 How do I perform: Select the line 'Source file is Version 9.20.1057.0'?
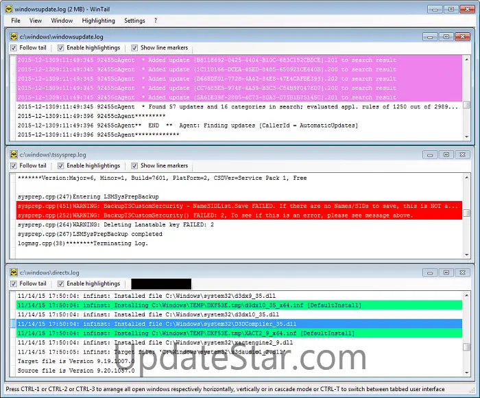(x=239, y=371)
